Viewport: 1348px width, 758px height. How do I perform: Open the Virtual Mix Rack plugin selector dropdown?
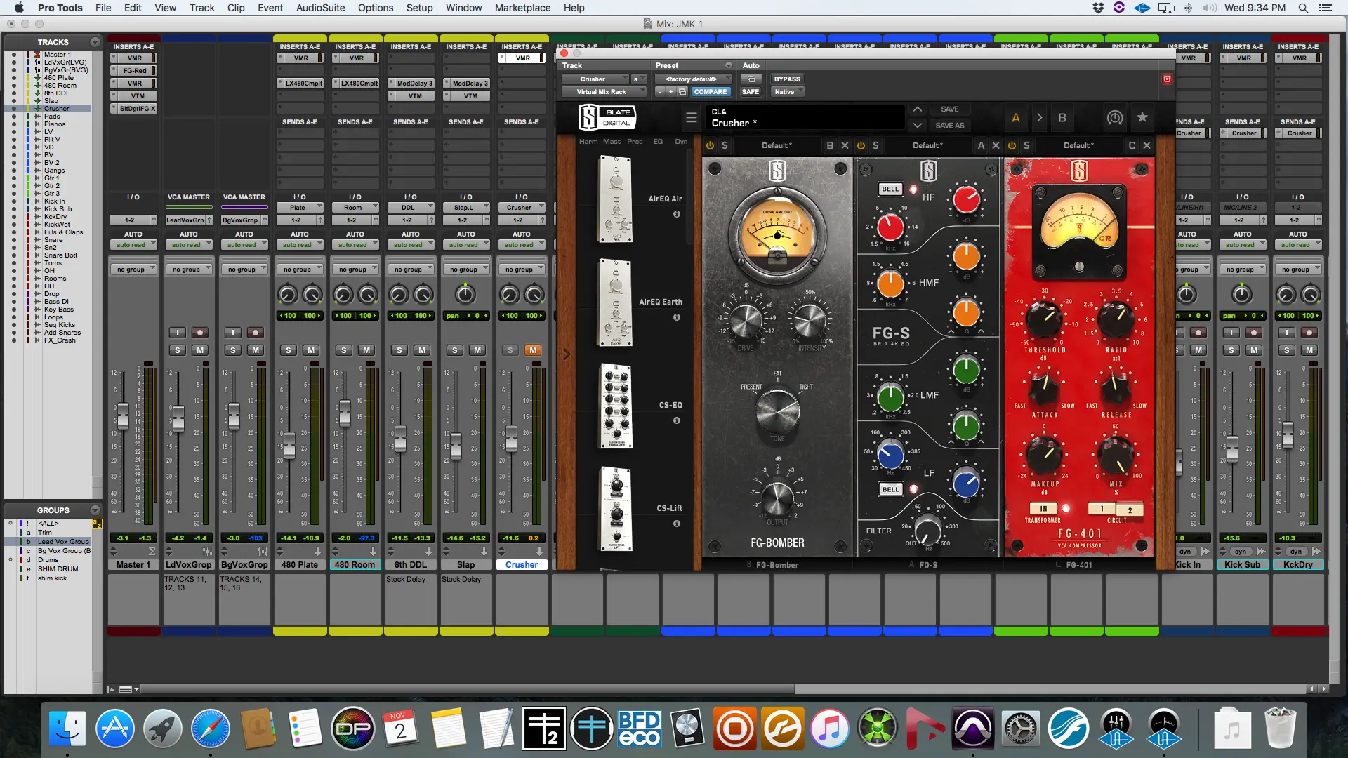[x=604, y=92]
